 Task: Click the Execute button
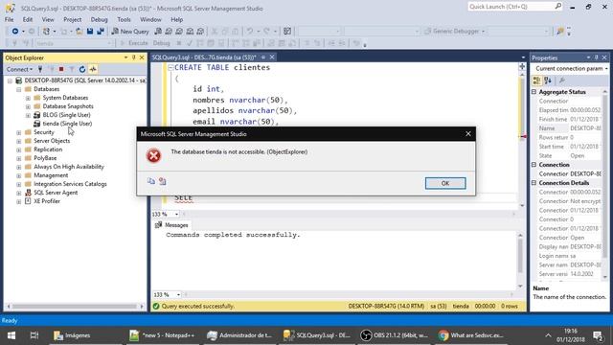point(134,43)
